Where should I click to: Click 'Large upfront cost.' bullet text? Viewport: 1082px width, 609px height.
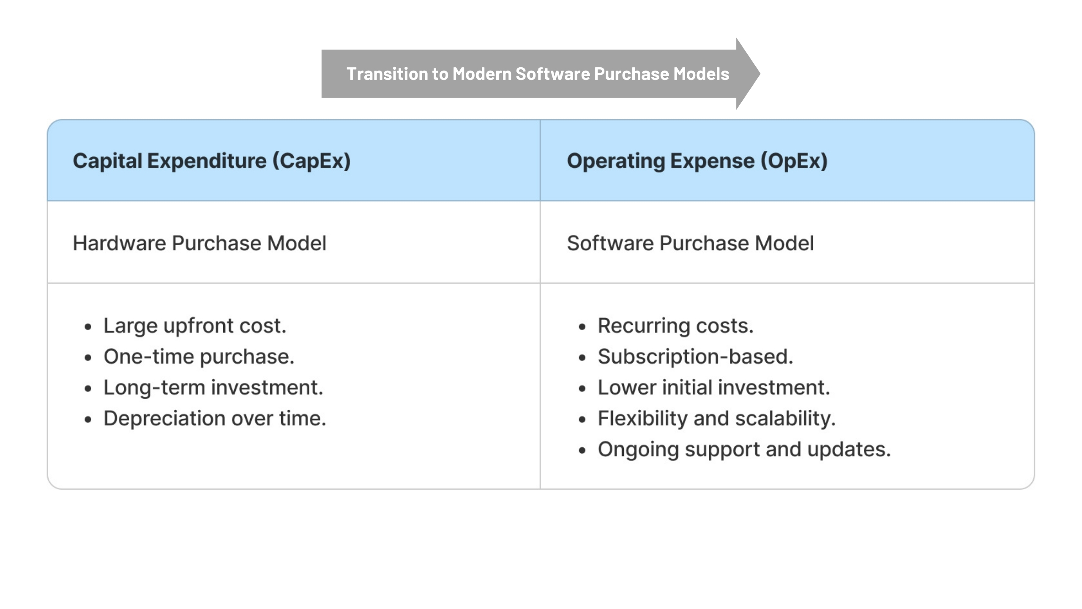coord(194,326)
